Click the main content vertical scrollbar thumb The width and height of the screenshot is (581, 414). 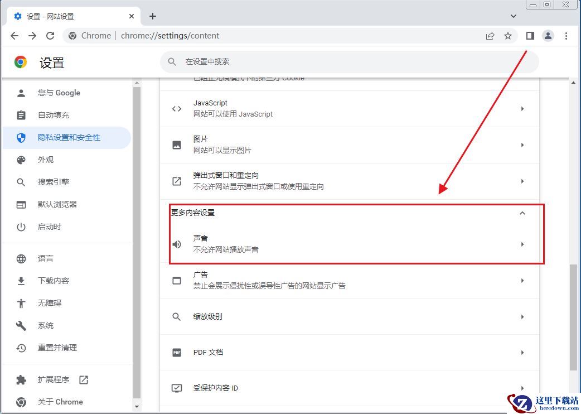(573, 317)
